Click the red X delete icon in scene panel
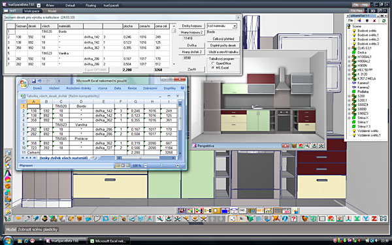The width and height of the screenshot is (392, 245). tap(374, 21)
